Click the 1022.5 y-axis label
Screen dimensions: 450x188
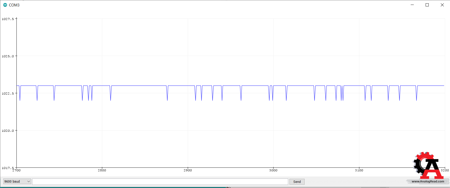pyautogui.click(x=8, y=93)
